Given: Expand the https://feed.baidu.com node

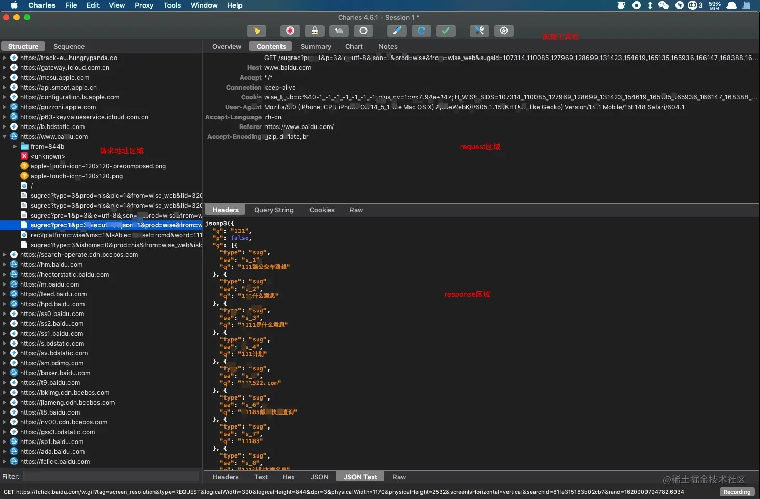Looking at the screenshot, I should pyautogui.click(x=5, y=294).
